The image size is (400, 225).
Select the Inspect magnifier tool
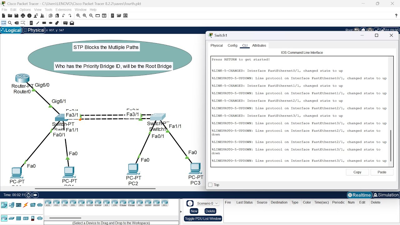[10, 23]
